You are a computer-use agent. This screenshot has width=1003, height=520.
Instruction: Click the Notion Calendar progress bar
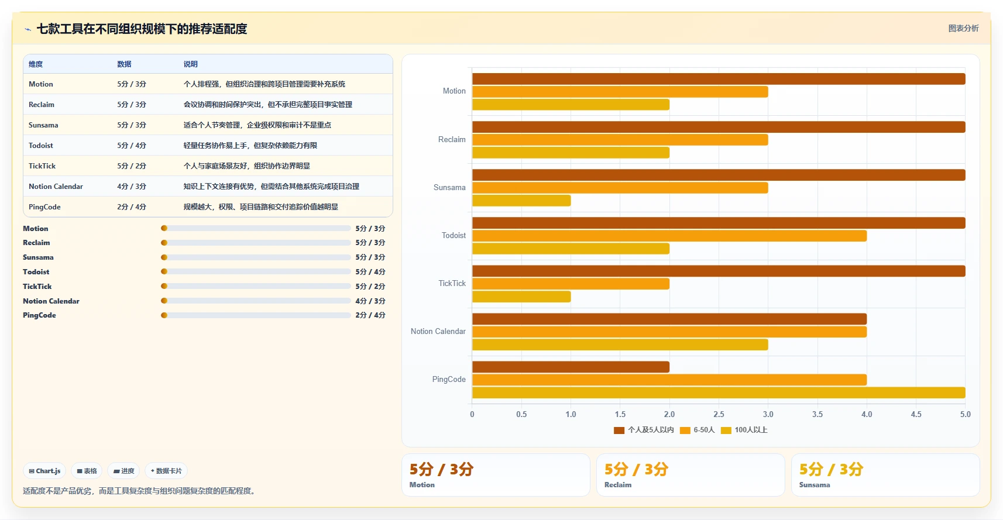coord(256,301)
